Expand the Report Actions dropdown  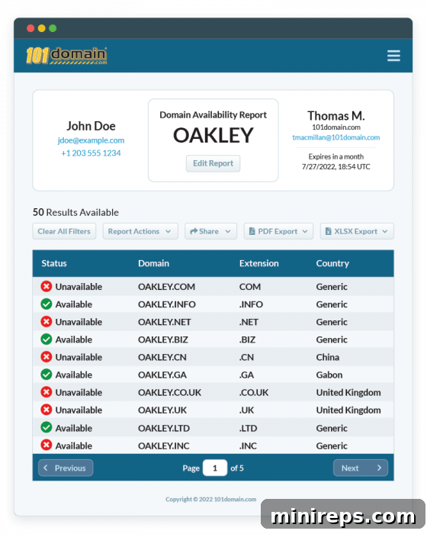tap(140, 231)
